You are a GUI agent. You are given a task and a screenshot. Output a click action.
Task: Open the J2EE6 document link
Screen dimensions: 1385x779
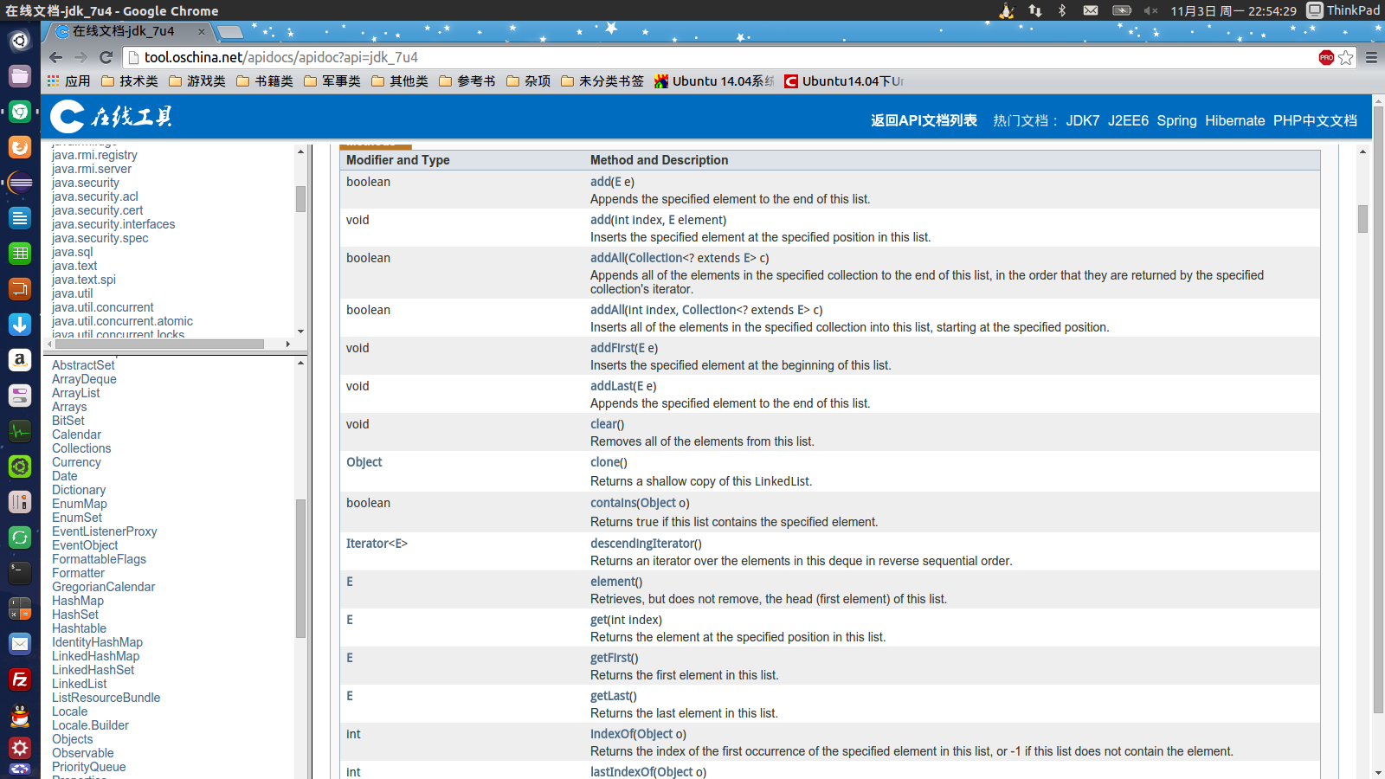[x=1128, y=120]
